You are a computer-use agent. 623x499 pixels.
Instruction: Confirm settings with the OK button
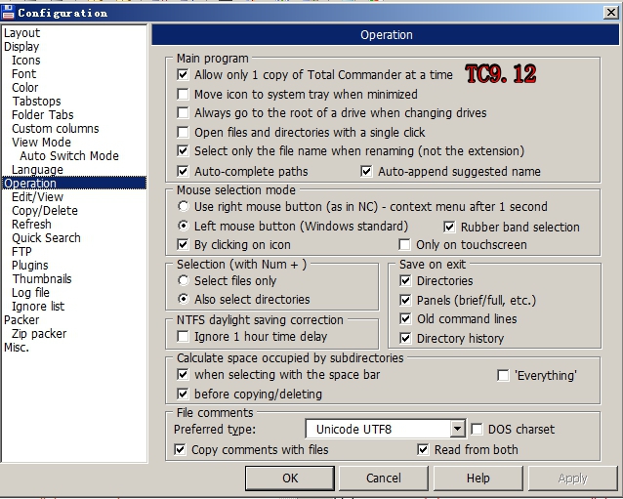(x=290, y=478)
